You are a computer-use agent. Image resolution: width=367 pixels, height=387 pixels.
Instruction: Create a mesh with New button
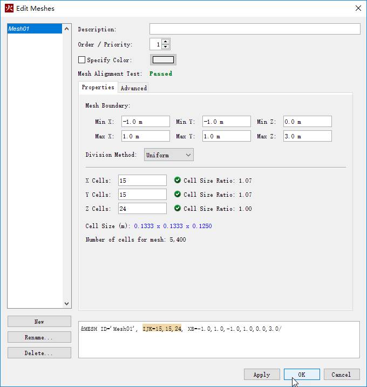[39, 322]
